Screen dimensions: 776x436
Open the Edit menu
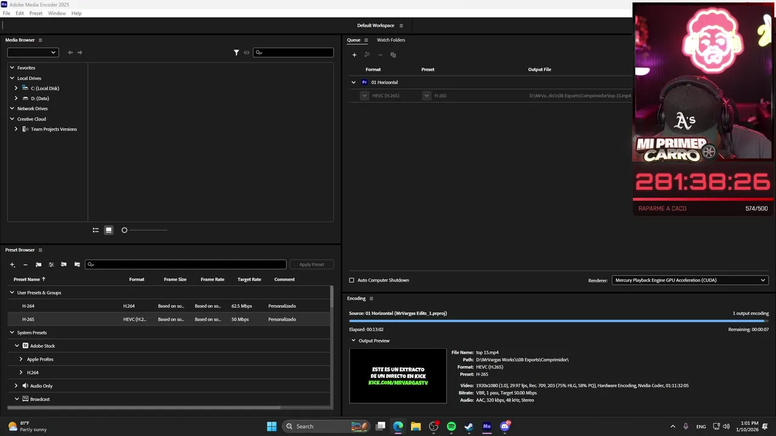click(20, 13)
